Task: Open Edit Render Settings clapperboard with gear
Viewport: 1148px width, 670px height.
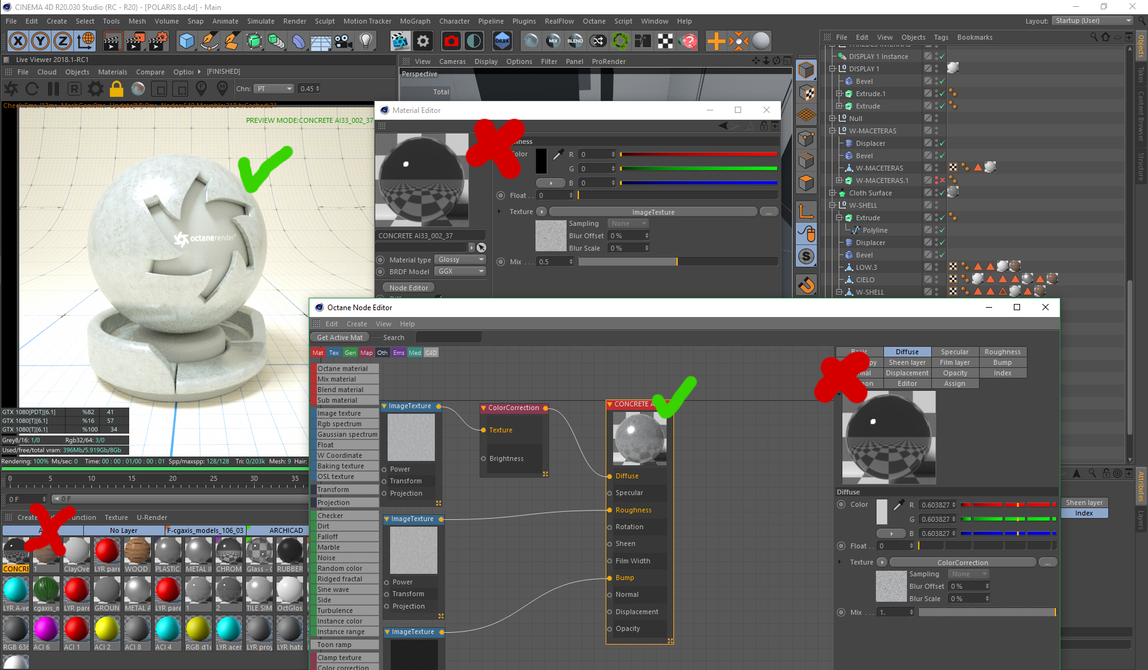Action: (x=158, y=42)
